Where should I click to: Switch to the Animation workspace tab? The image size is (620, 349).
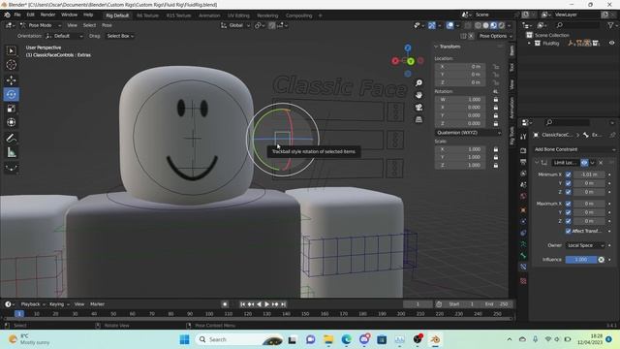(209, 16)
